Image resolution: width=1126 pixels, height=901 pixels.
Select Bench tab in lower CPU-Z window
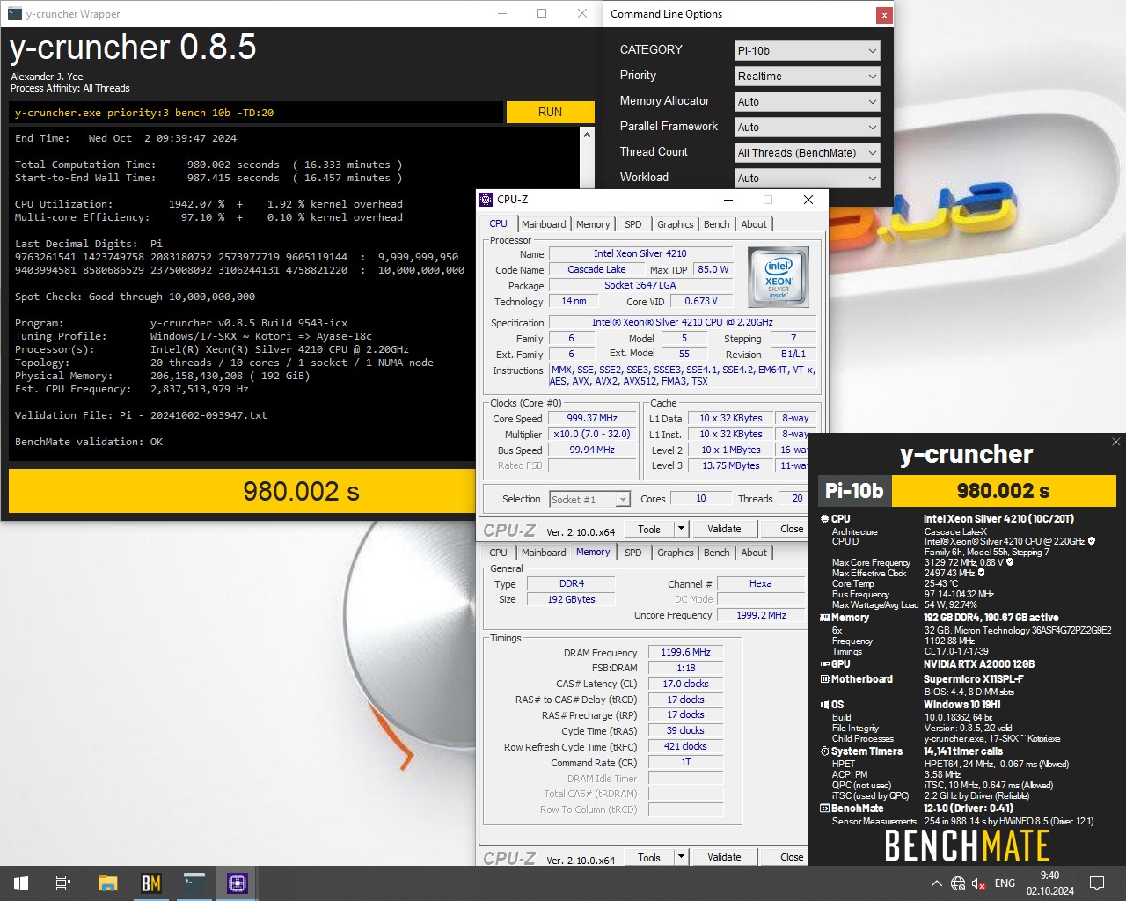pyautogui.click(x=716, y=553)
